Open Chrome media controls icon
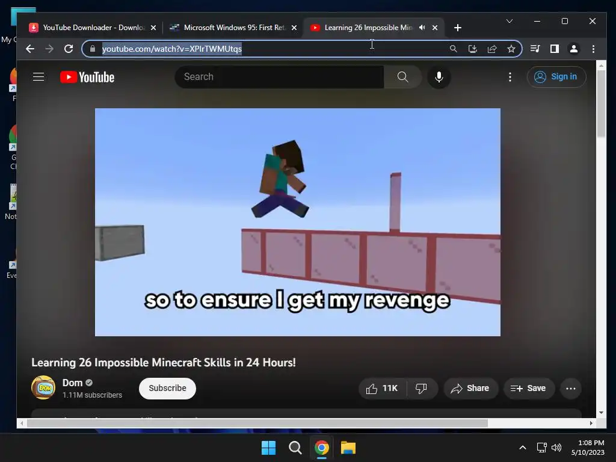Screen dimensions: 616x462 pyautogui.click(x=535, y=49)
